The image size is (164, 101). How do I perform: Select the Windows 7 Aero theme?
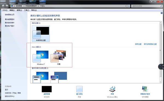click(41, 58)
